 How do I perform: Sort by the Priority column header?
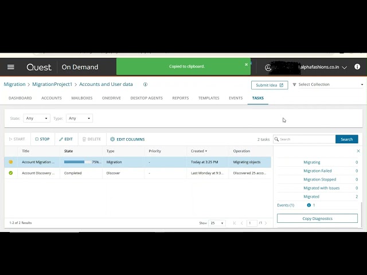[155, 151]
